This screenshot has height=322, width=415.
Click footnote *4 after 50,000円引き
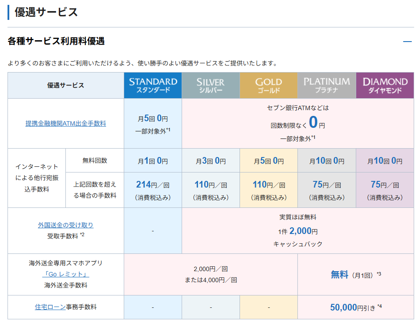point(379,306)
